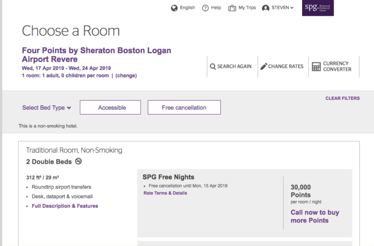Open the Select Bed Type dropdown
Image resolution: width=374 pixels, height=246 pixels.
(47, 108)
